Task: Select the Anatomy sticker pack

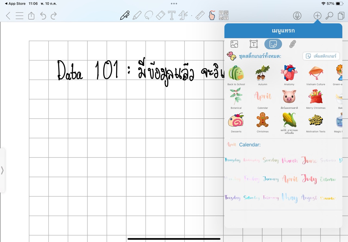Action: (289, 75)
